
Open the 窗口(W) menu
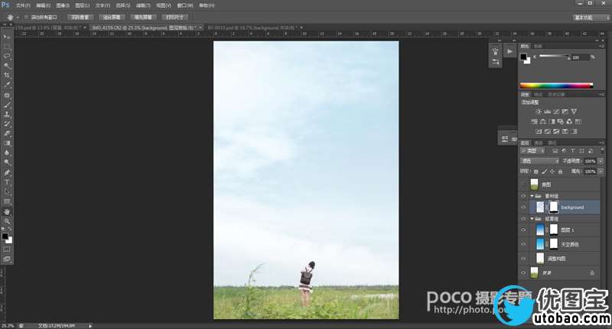(185, 5)
